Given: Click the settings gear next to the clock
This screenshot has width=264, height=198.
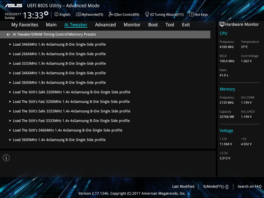Looking at the screenshot, I should 46,13.
